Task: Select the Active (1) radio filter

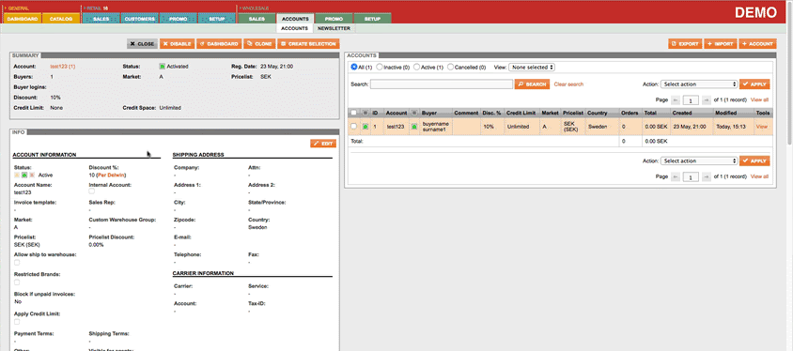Action: click(x=417, y=67)
